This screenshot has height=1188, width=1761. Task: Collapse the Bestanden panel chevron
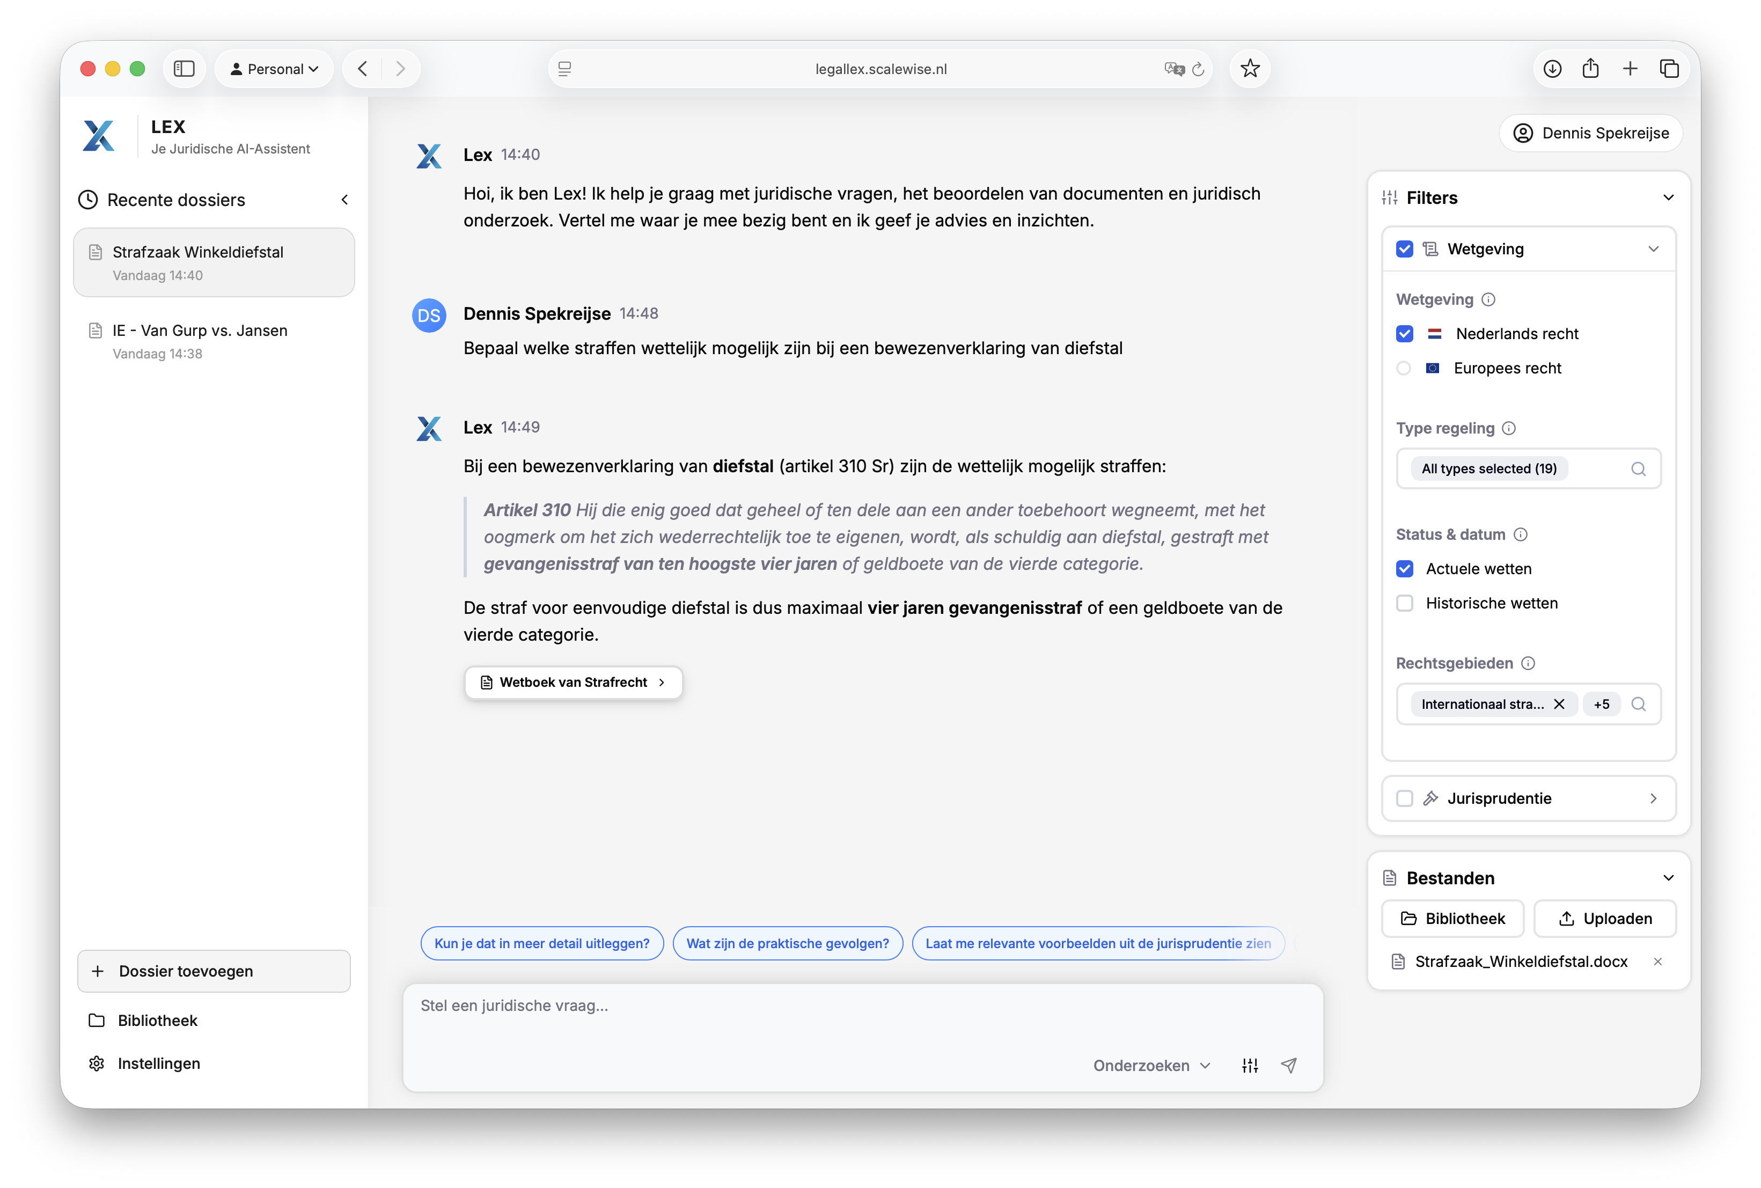point(1668,878)
